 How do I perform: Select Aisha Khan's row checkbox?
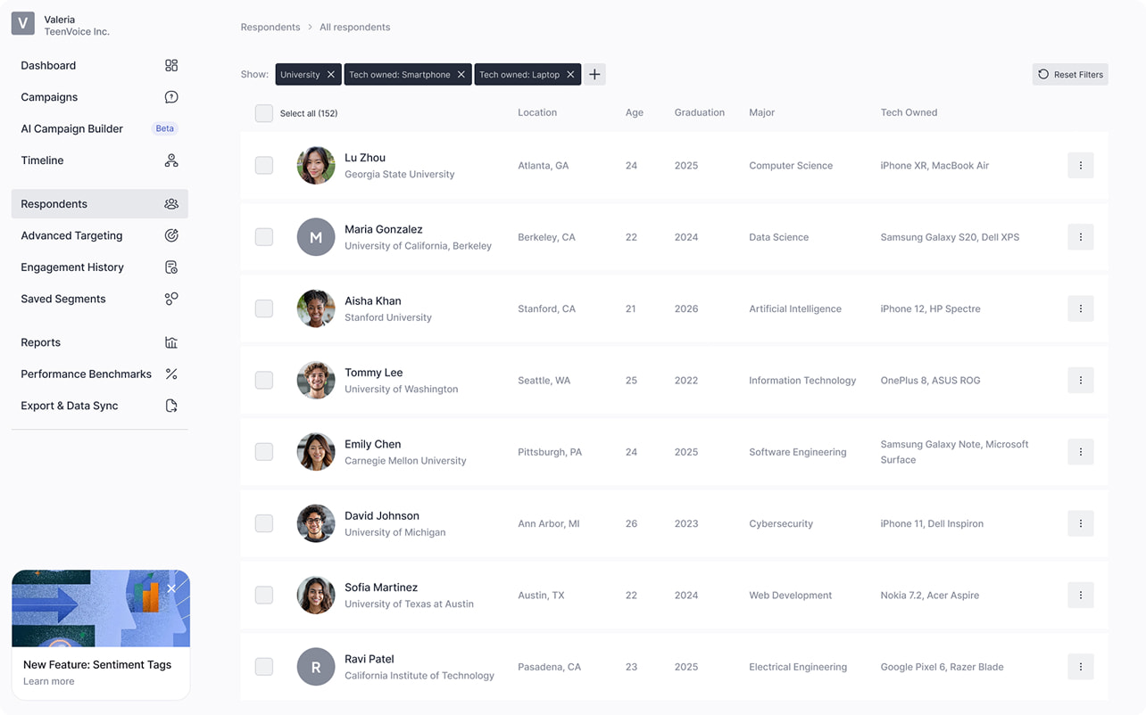264,308
